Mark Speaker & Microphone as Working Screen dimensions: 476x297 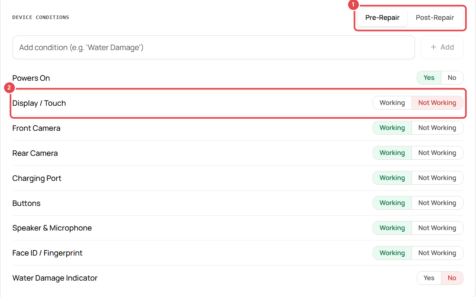[392, 228]
